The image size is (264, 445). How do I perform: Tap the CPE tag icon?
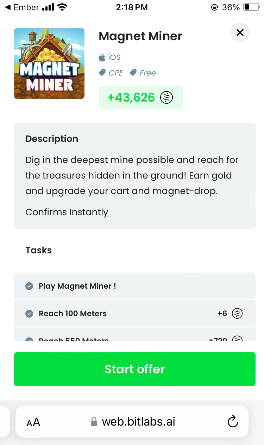[x=102, y=73]
